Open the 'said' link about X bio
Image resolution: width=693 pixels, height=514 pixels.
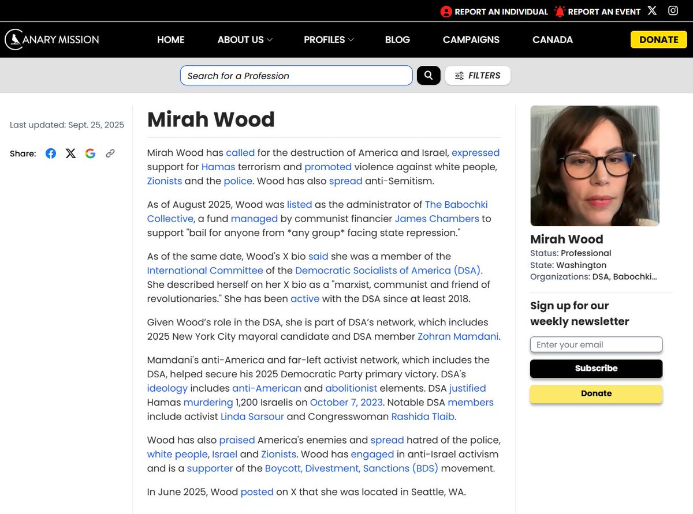pyautogui.click(x=318, y=256)
